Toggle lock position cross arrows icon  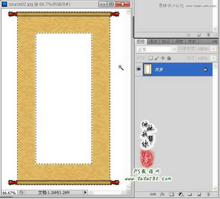click(163, 58)
